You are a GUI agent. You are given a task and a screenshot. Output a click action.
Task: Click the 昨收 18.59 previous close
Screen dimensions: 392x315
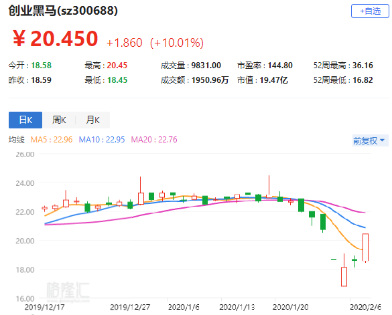click(29, 80)
